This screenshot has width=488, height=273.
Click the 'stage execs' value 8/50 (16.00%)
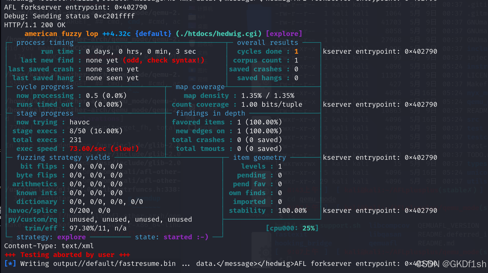(96, 131)
